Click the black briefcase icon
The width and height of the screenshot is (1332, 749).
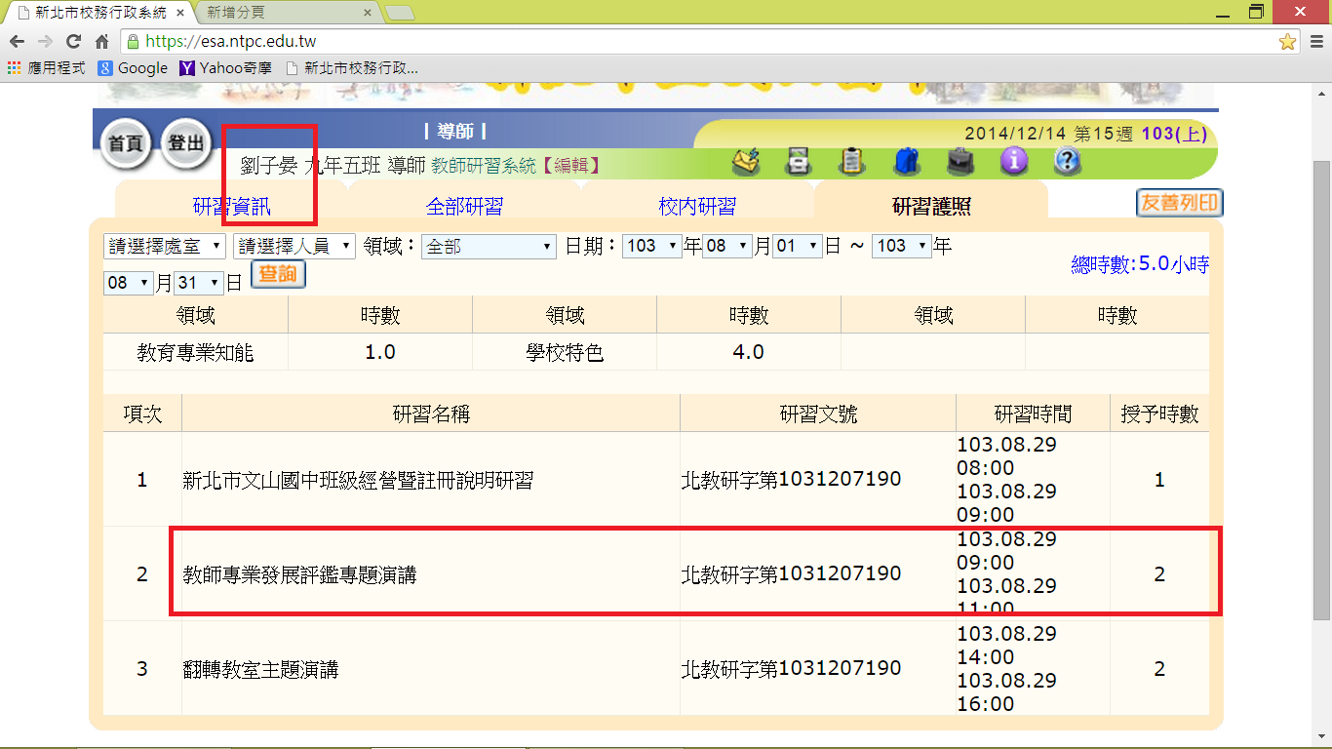click(960, 161)
